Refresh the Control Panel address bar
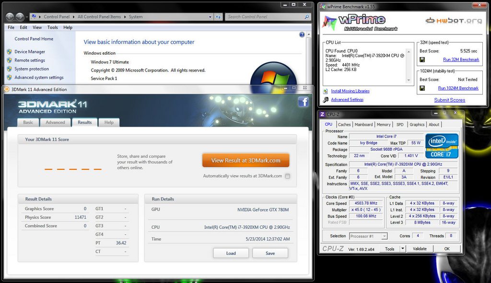Viewport: 491px width, 283px height. 218,17
